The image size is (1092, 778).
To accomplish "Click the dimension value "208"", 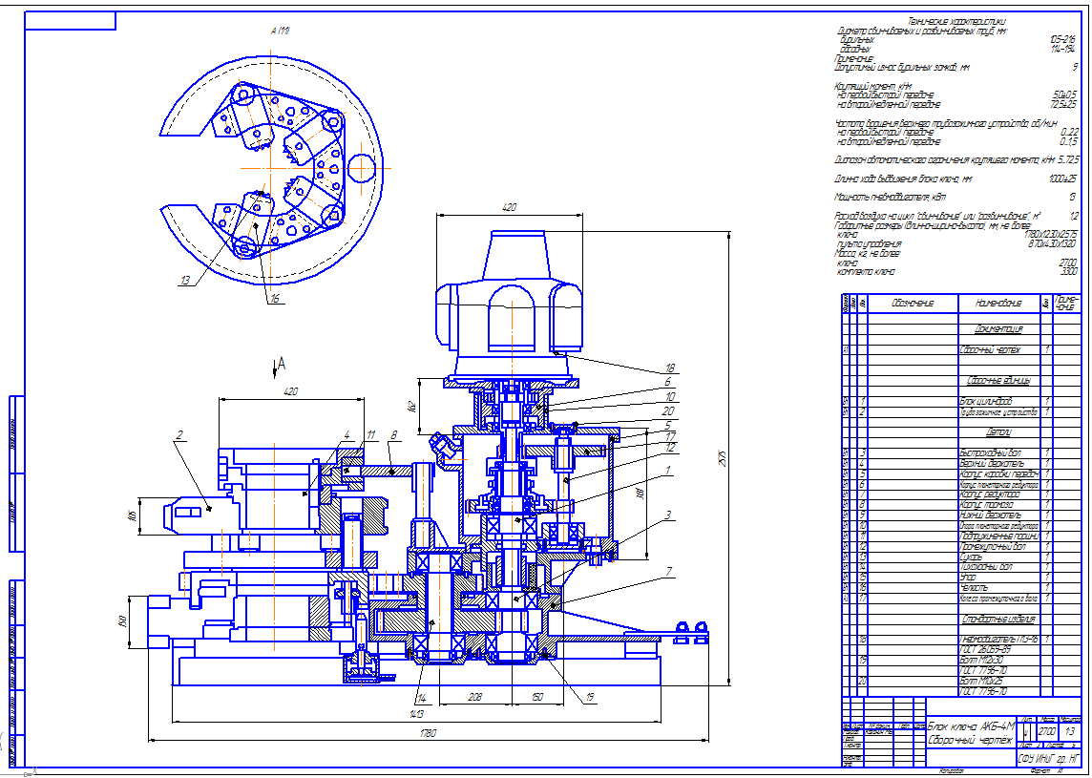I will click(x=475, y=697).
